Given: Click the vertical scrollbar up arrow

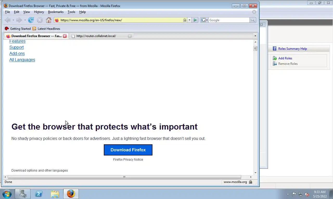Looking at the screenshot, I should pyautogui.click(x=255, y=42).
